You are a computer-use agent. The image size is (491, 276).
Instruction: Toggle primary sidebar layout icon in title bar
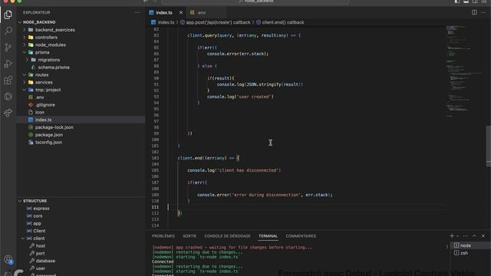coord(457,2)
